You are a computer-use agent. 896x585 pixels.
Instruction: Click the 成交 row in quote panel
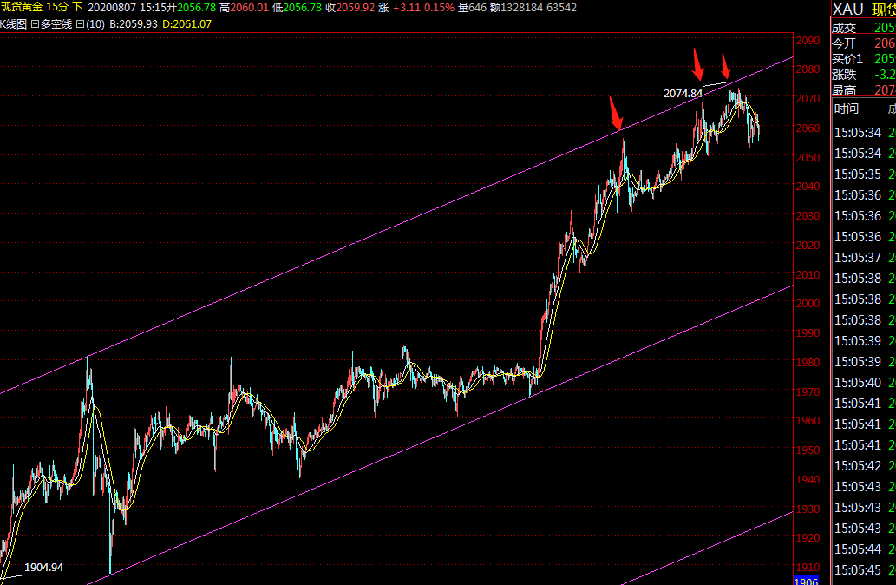(863, 28)
